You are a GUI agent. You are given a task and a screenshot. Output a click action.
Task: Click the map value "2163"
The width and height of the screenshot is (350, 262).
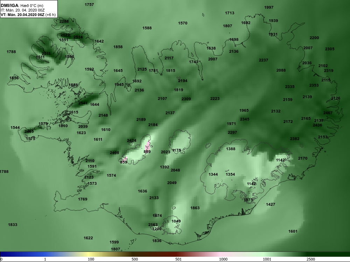click(x=153, y=225)
